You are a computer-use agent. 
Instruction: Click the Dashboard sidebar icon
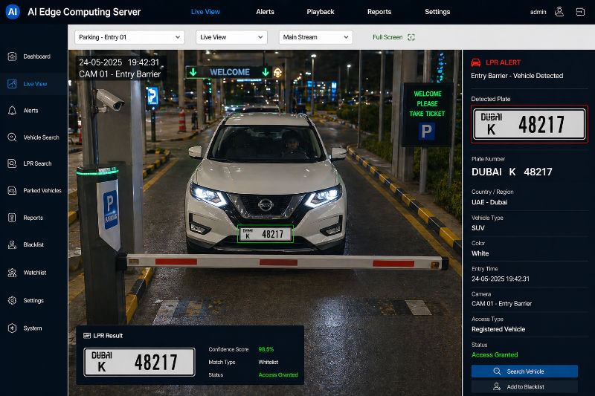coord(12,56)
